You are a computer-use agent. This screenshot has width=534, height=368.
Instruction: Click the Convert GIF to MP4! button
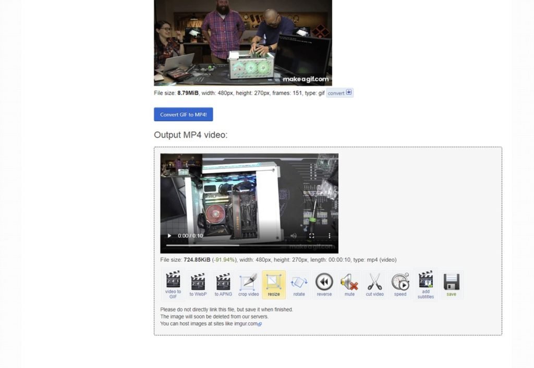click(x=183, y=115)
